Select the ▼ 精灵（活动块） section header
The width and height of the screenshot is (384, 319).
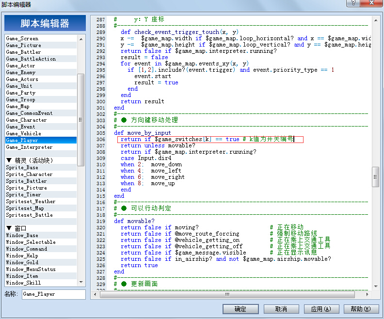point(41,160)
